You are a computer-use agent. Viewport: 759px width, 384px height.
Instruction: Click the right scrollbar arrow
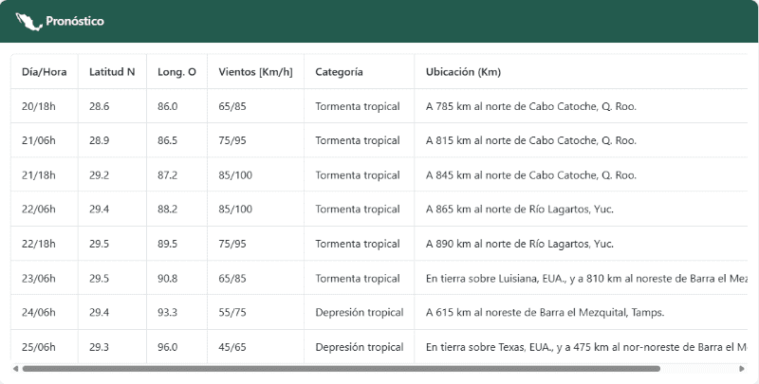(742, 369)
